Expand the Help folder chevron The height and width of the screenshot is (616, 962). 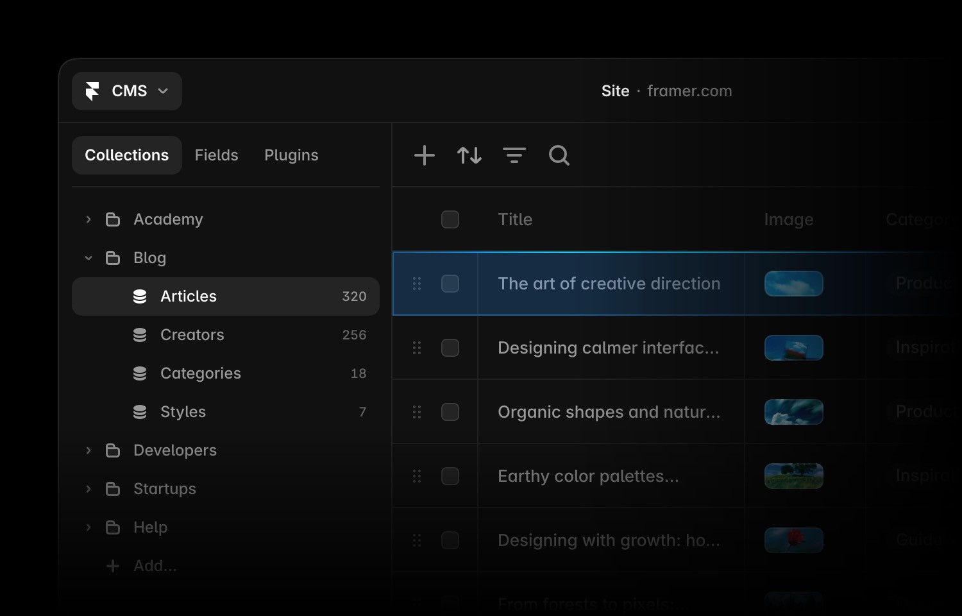tap(89, 527)
